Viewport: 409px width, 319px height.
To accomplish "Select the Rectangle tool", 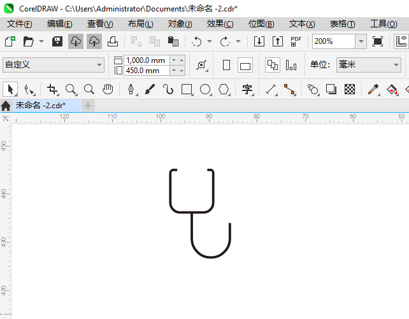I will pos(187,89).
